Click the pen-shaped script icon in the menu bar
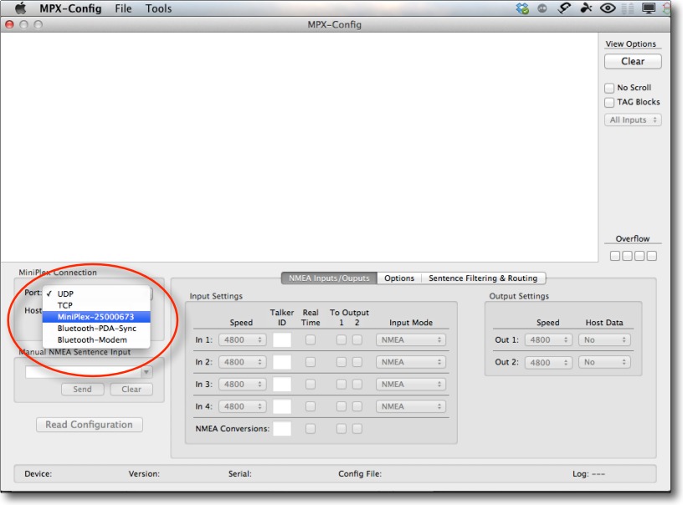683x505 pixels. point(564,8)
